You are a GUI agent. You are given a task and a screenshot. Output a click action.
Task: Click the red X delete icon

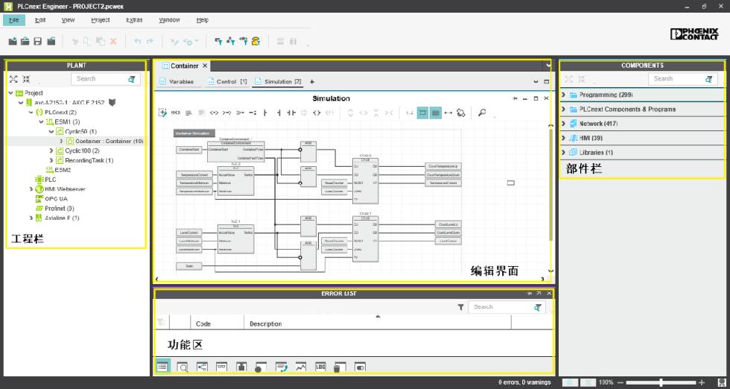(113, 42)
